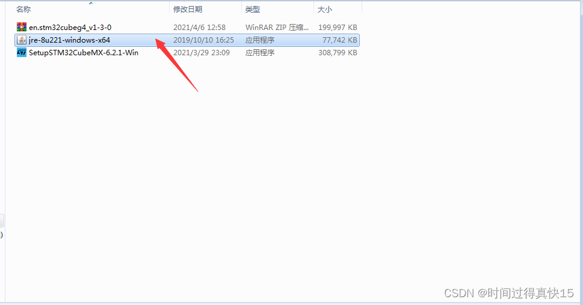Image resolution: width=583 pixels, height=305 pixels.
Task: Click the 308,799 KB size entry
Action: point(338,53)
